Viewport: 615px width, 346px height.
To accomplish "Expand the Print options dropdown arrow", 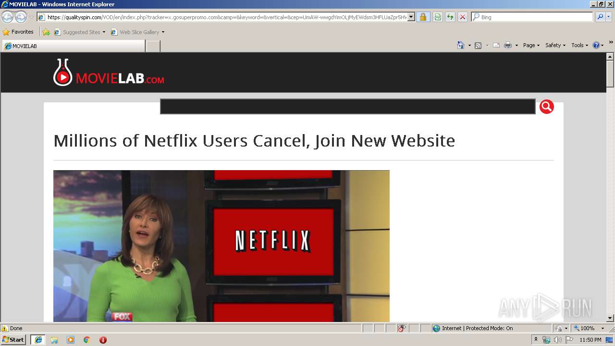I will click(517, 45).
